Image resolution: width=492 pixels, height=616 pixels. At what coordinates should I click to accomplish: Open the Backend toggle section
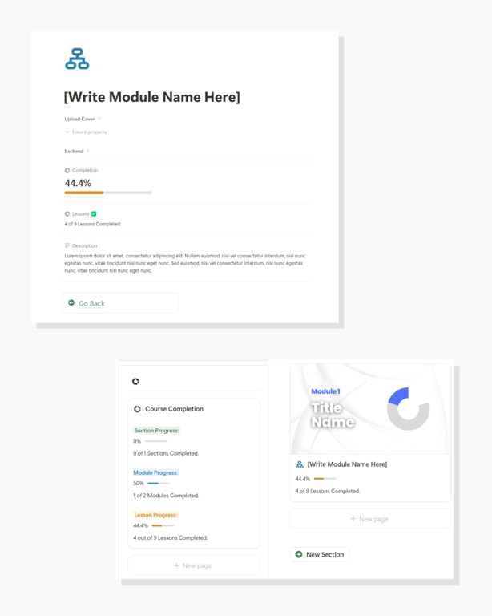[x=76, y=151]
